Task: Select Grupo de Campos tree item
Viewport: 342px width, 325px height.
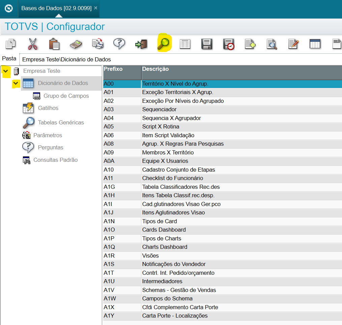Action: (x=66, y=96)
